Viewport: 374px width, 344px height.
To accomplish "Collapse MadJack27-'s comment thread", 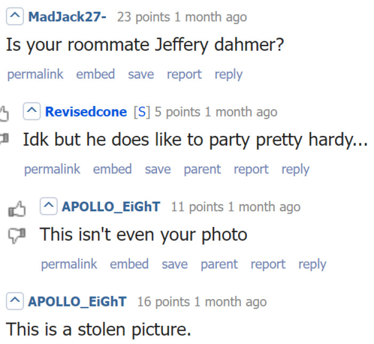I will 14,17.
